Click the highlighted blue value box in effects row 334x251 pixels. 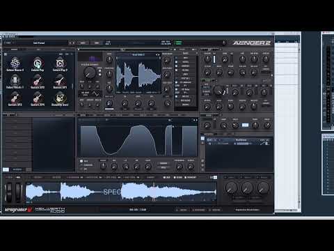click(245, 125)
